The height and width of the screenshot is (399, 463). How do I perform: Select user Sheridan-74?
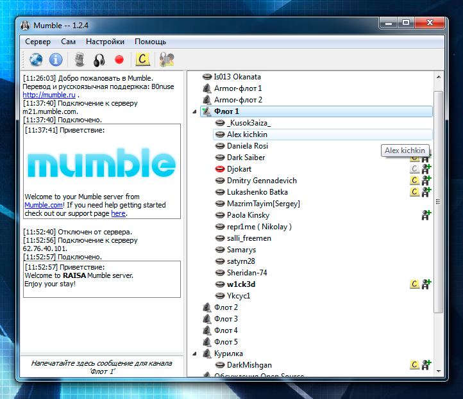247,273
